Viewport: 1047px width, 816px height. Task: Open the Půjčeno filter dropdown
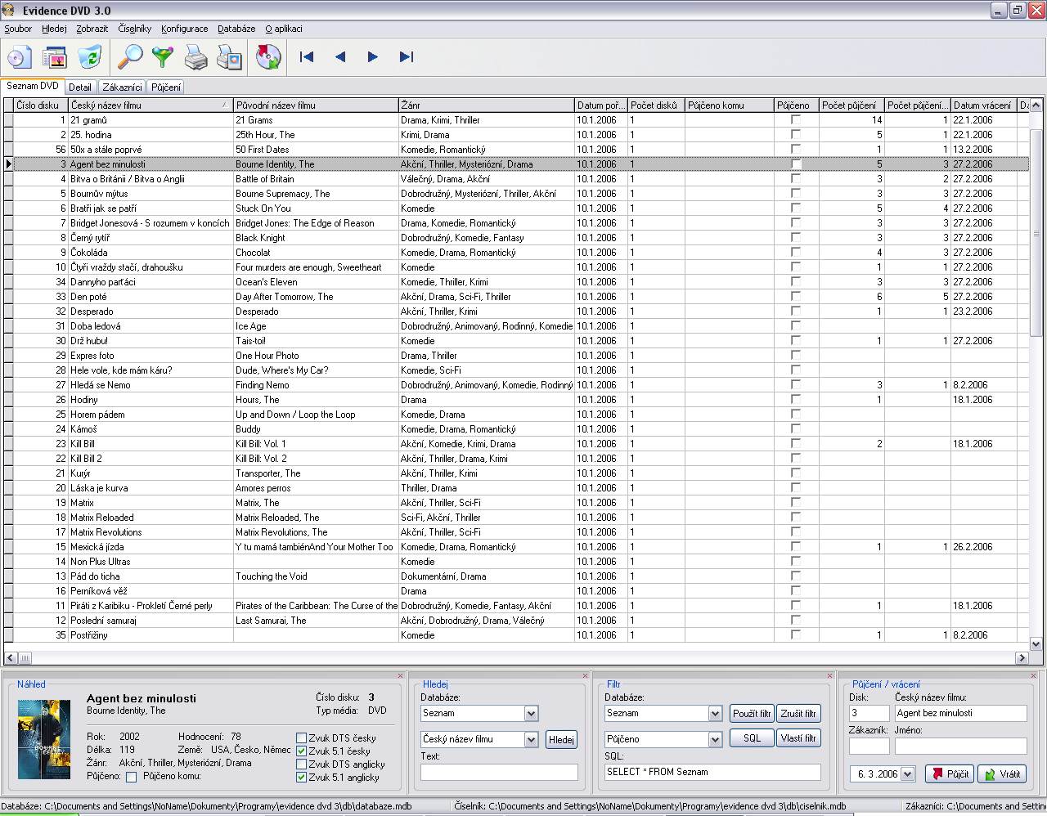(715, 739)
